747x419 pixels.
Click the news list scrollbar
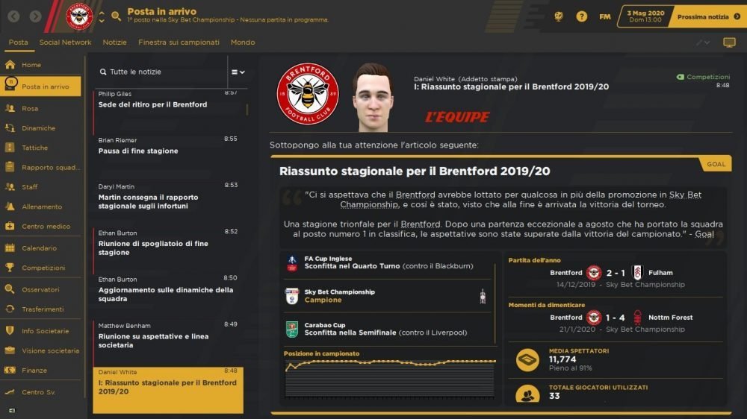247,110
